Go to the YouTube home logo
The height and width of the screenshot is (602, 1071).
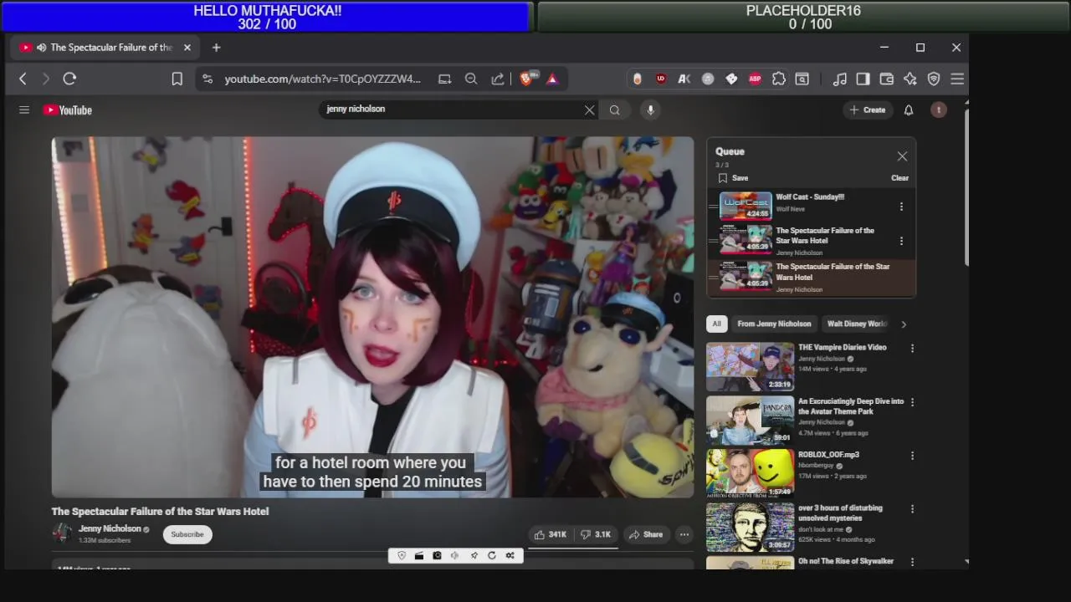coord(68,110)
